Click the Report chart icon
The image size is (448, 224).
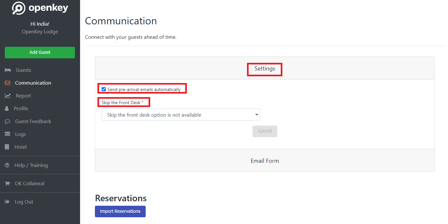click(x=7, y=95)
